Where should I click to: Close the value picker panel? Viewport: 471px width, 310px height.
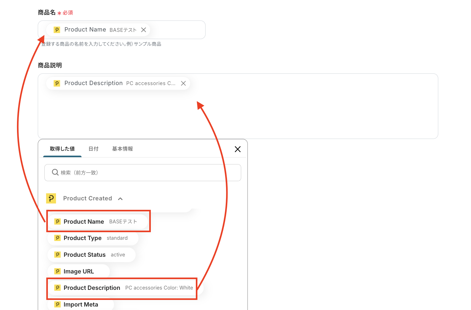pos(238,149)
